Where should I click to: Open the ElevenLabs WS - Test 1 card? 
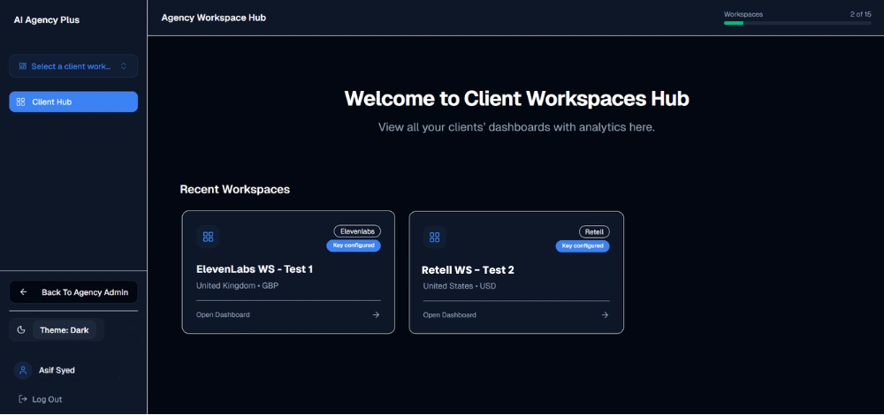(x=288, y=272)
